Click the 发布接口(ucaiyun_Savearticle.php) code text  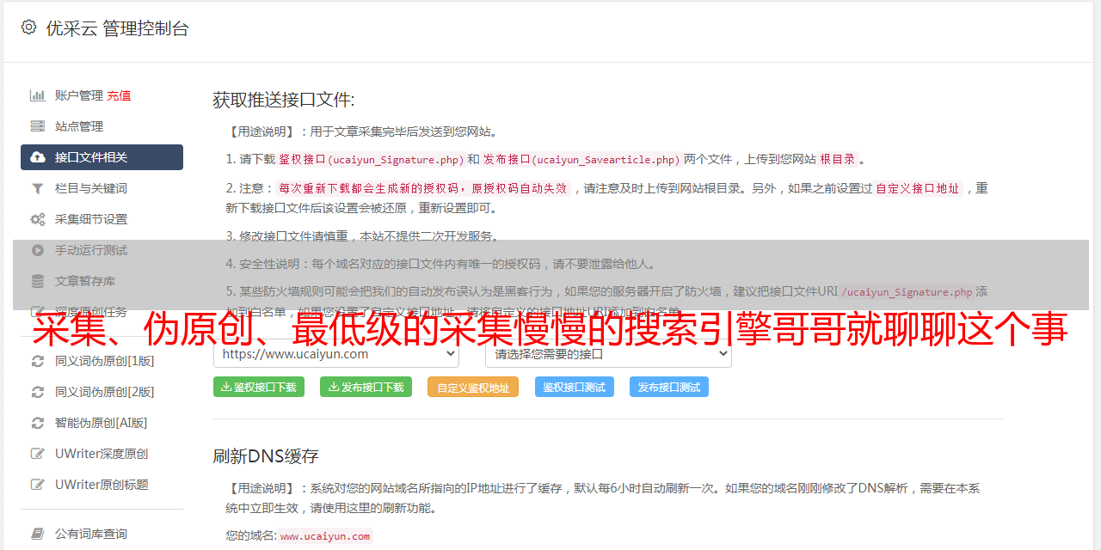pos(581,159)
